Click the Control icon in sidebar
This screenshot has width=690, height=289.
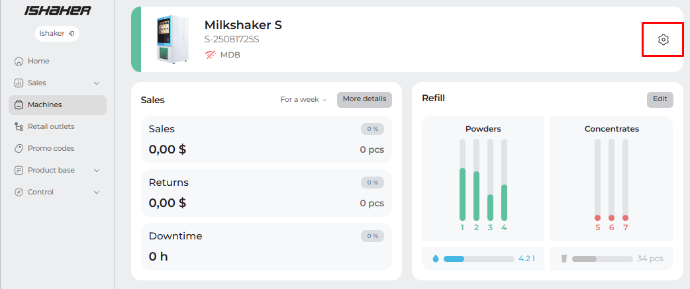click(x=19, y=192)
